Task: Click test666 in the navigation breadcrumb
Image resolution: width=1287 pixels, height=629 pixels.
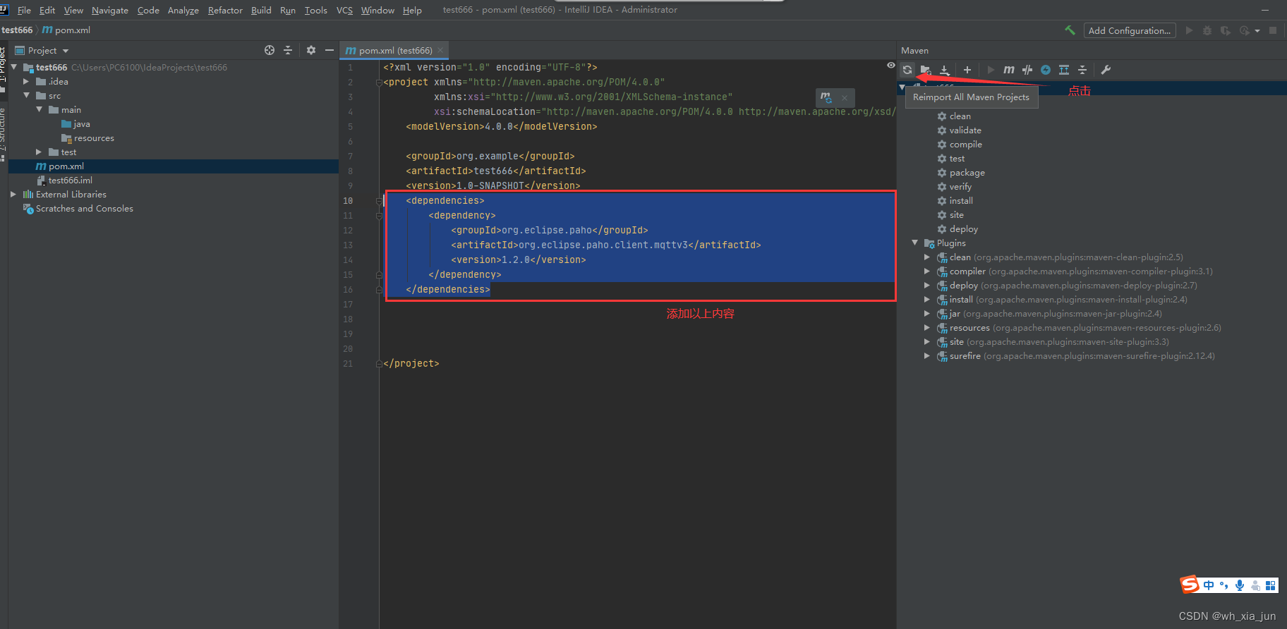Action: (17, 30)
